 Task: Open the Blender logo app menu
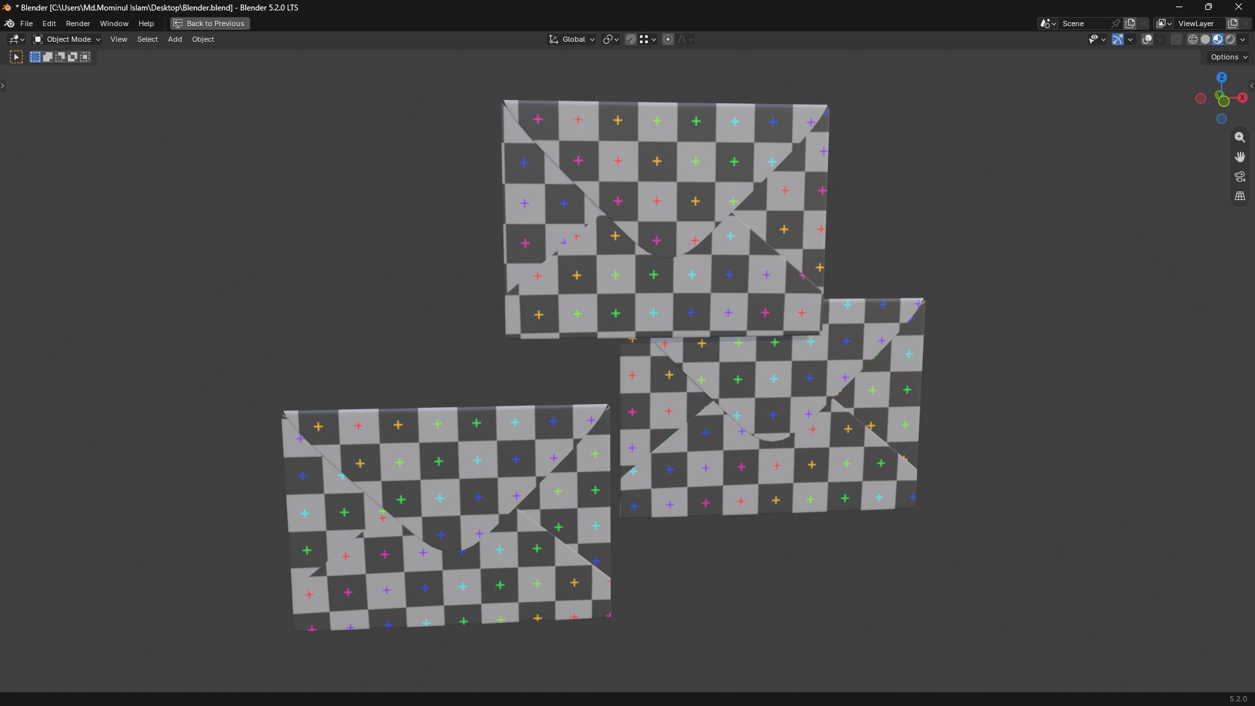[x=9, y=24]
